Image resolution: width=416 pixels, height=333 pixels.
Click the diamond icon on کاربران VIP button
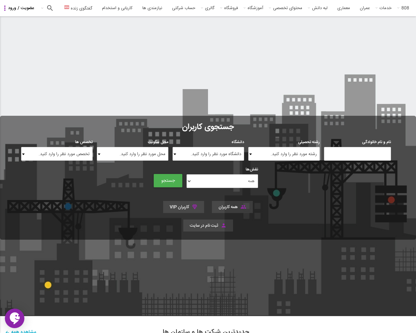click(194, 207)
